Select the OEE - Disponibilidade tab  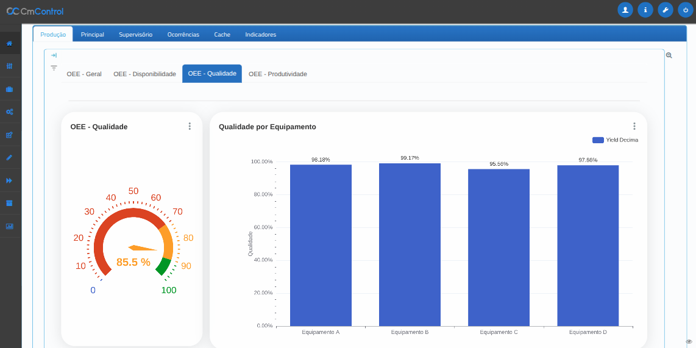tap(144, 74)
